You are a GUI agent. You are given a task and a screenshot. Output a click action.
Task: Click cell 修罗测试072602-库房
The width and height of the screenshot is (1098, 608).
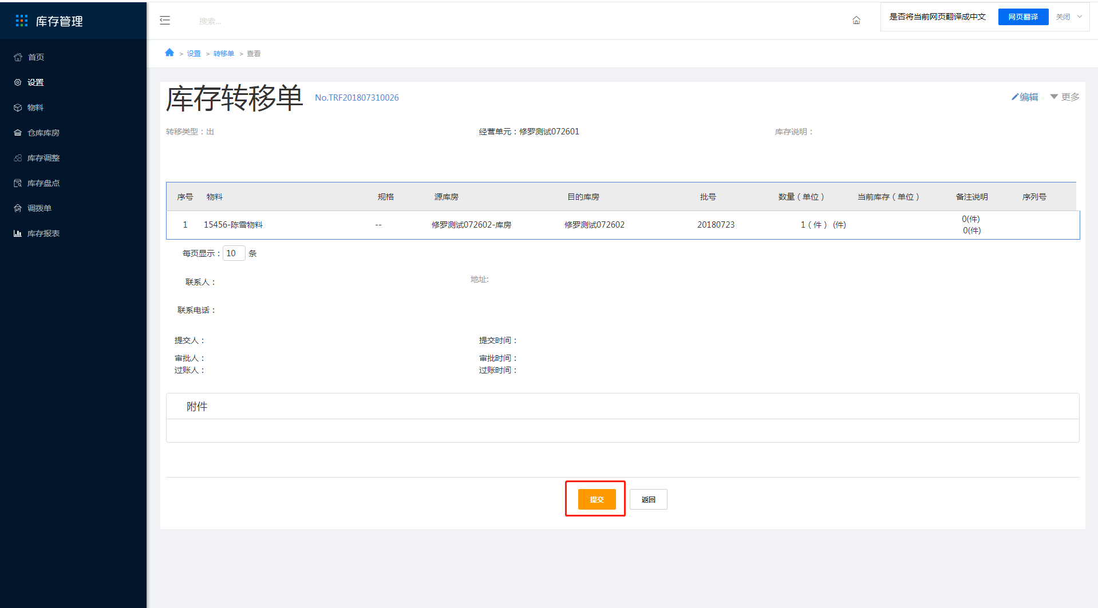point(471,225)
